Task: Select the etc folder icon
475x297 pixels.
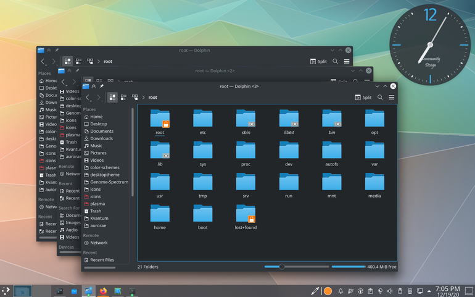Action: pos(203,119)
